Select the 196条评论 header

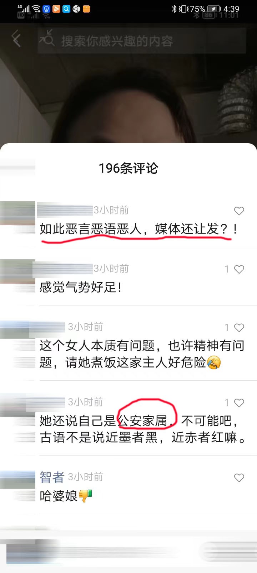click(128, 168)
